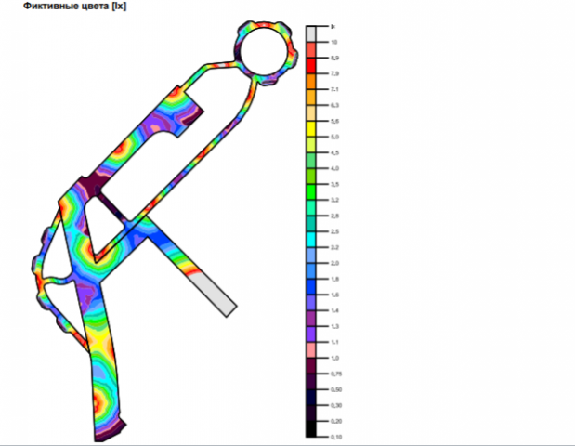Click the legend label '0,75'
The height and width of the screenshot is (446, 575).
point(336,374)
